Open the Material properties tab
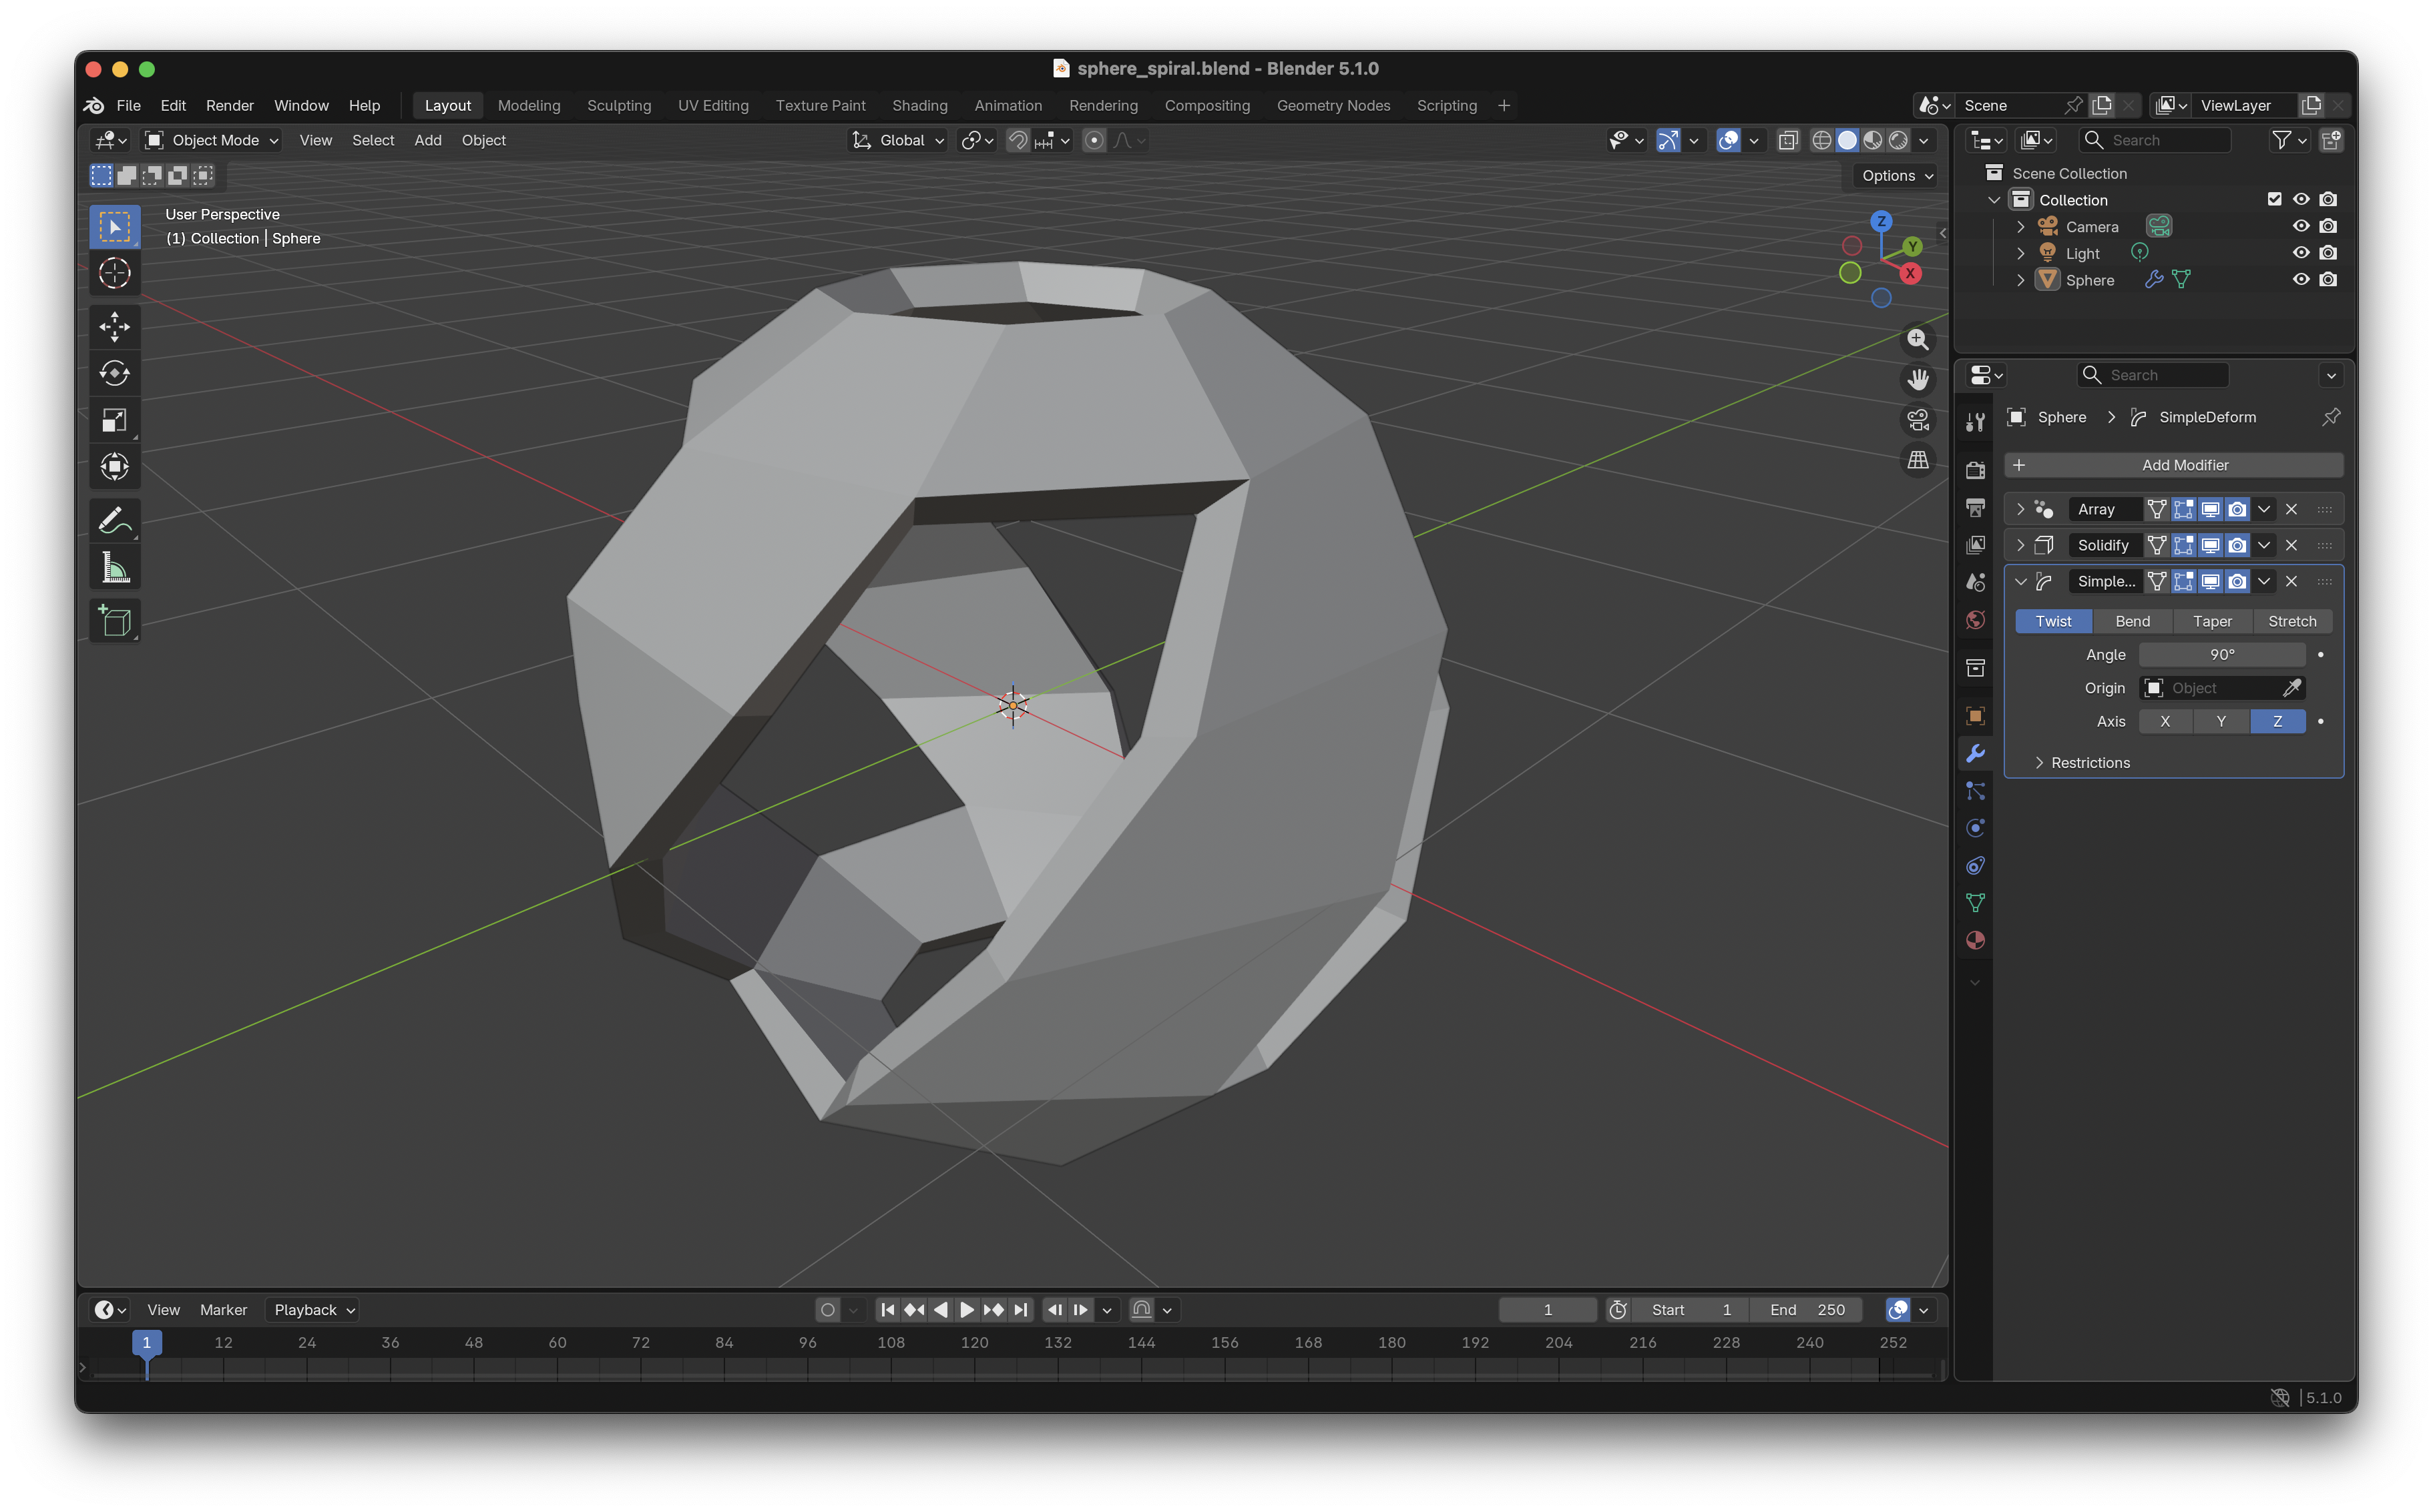 tap(1975, 940)
